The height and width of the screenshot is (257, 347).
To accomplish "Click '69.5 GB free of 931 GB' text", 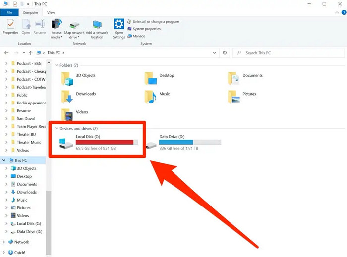I will 96,148.
